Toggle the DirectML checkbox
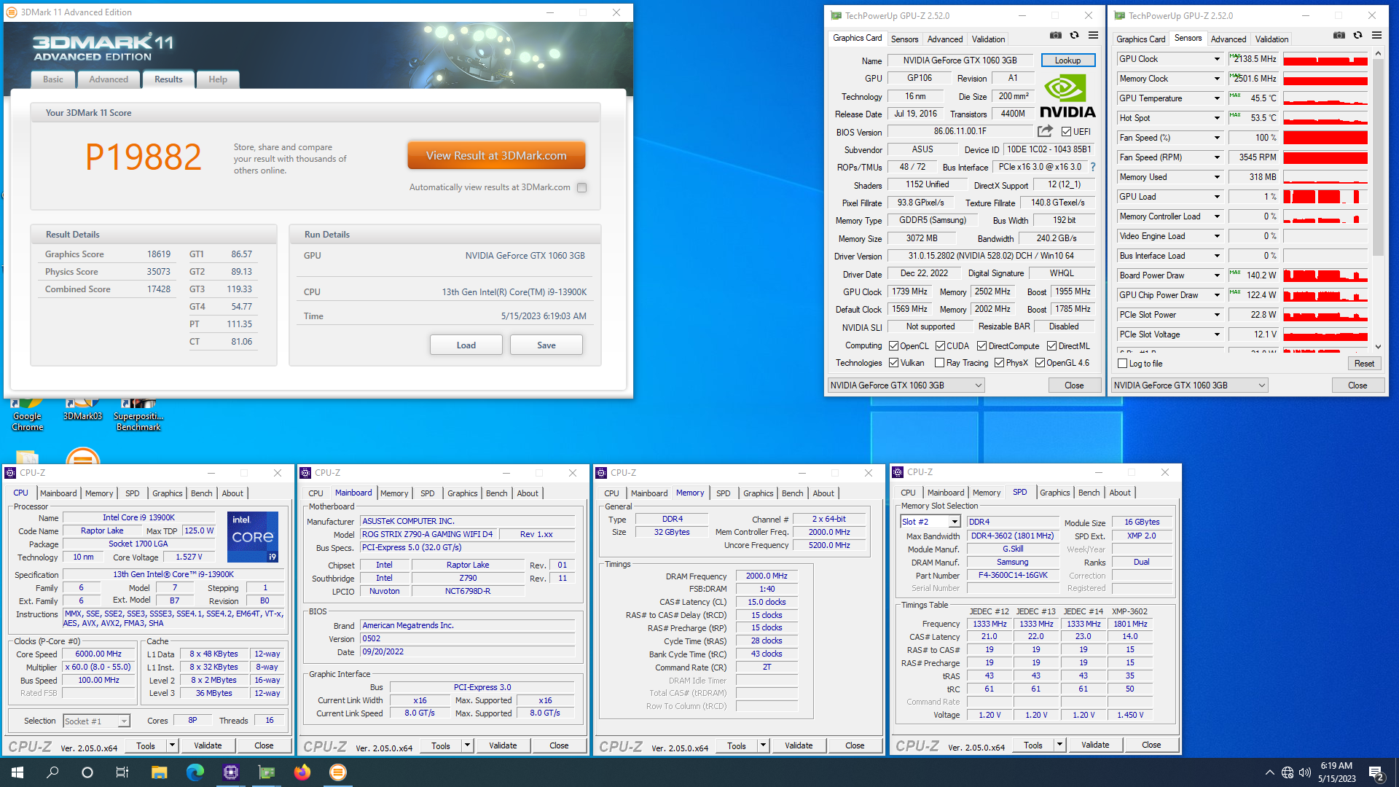Screen dimensions: 1399x787 click(1051, 346)
